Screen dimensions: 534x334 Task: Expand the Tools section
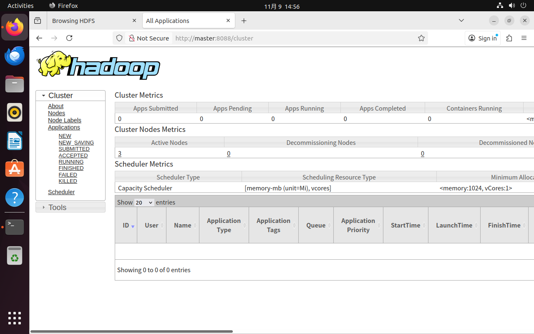point(71,207)
